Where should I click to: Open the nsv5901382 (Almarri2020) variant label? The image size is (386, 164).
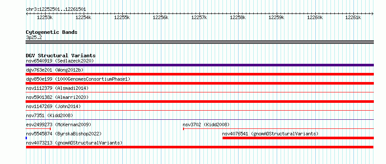point(57,97)
